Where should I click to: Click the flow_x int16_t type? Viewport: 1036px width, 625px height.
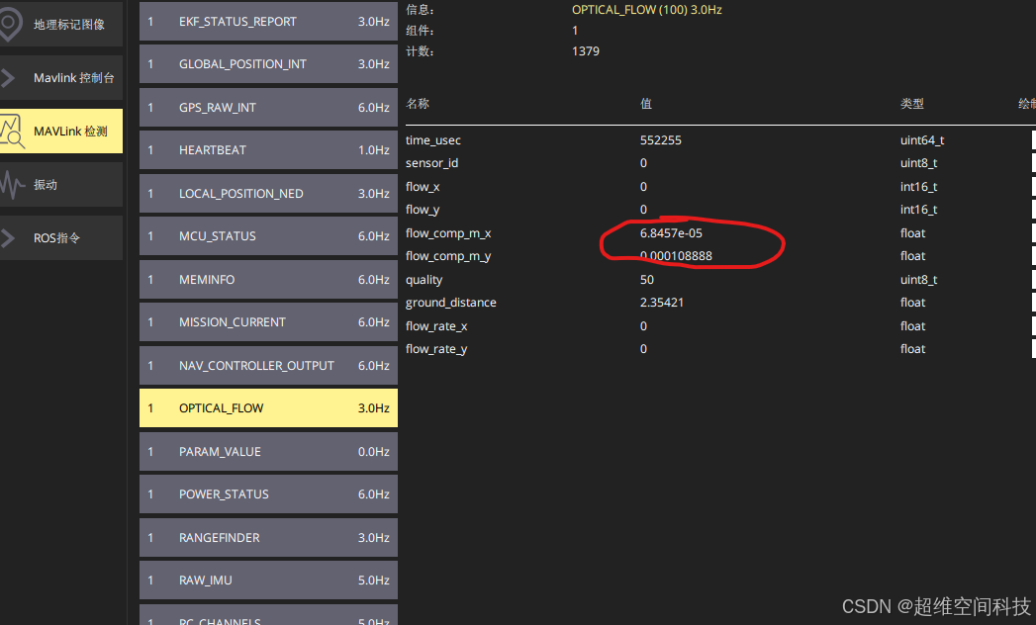click(918, 186)
